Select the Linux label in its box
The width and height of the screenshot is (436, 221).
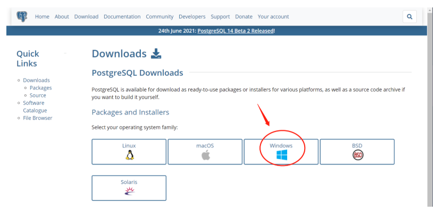point(129,146)
